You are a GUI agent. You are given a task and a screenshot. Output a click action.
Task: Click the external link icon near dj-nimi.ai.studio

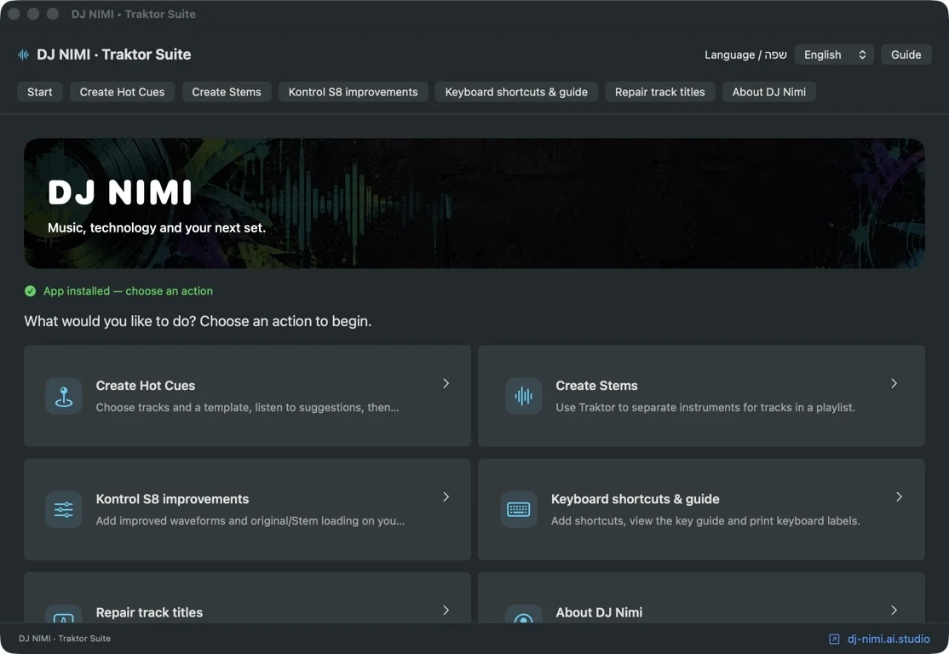(834, 639)
